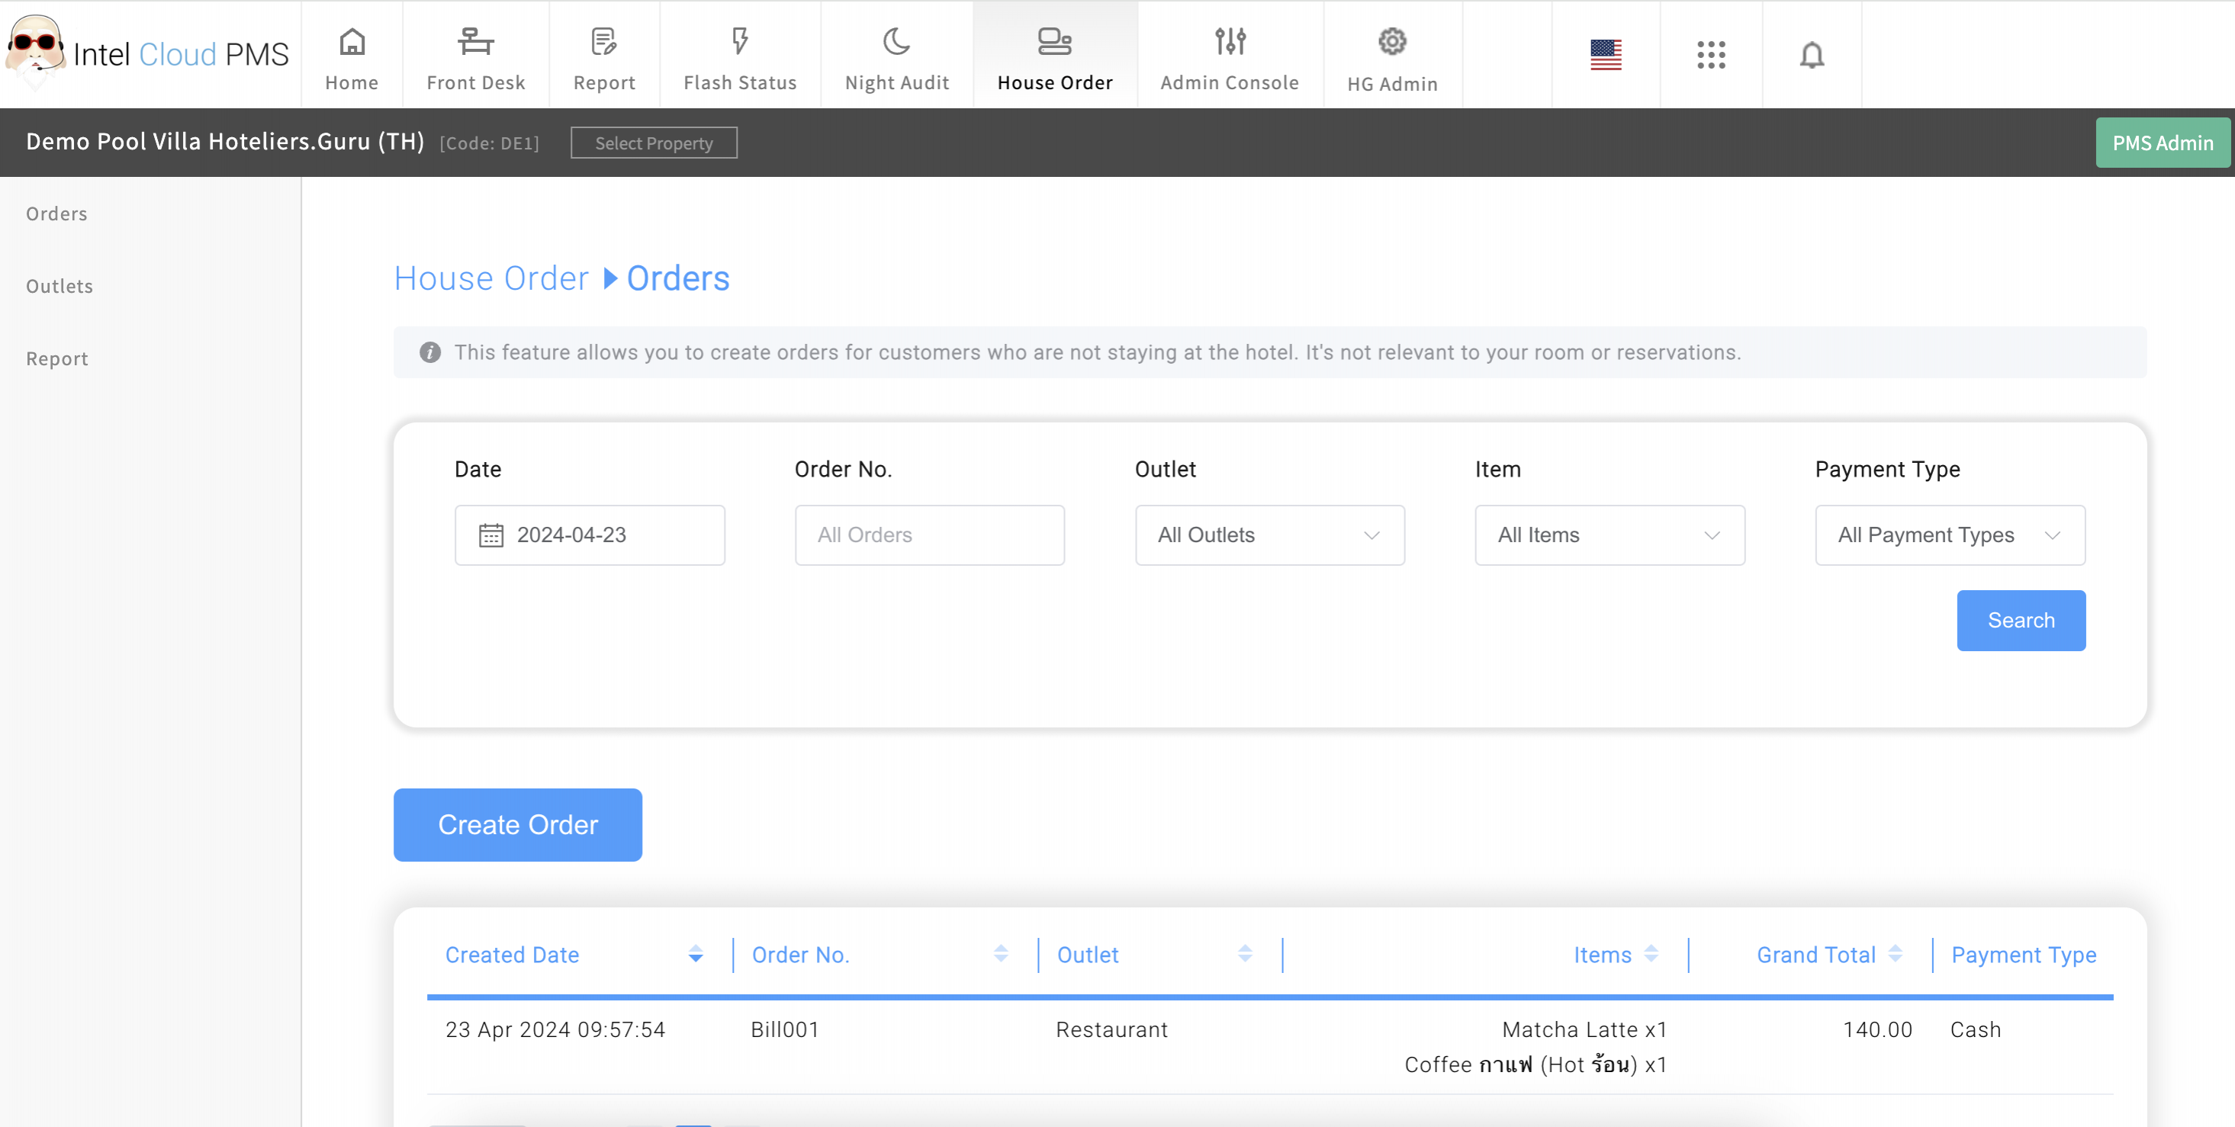Sort by the Grand Total column
2235x1127 pixels.
[x=1895, y=955]
